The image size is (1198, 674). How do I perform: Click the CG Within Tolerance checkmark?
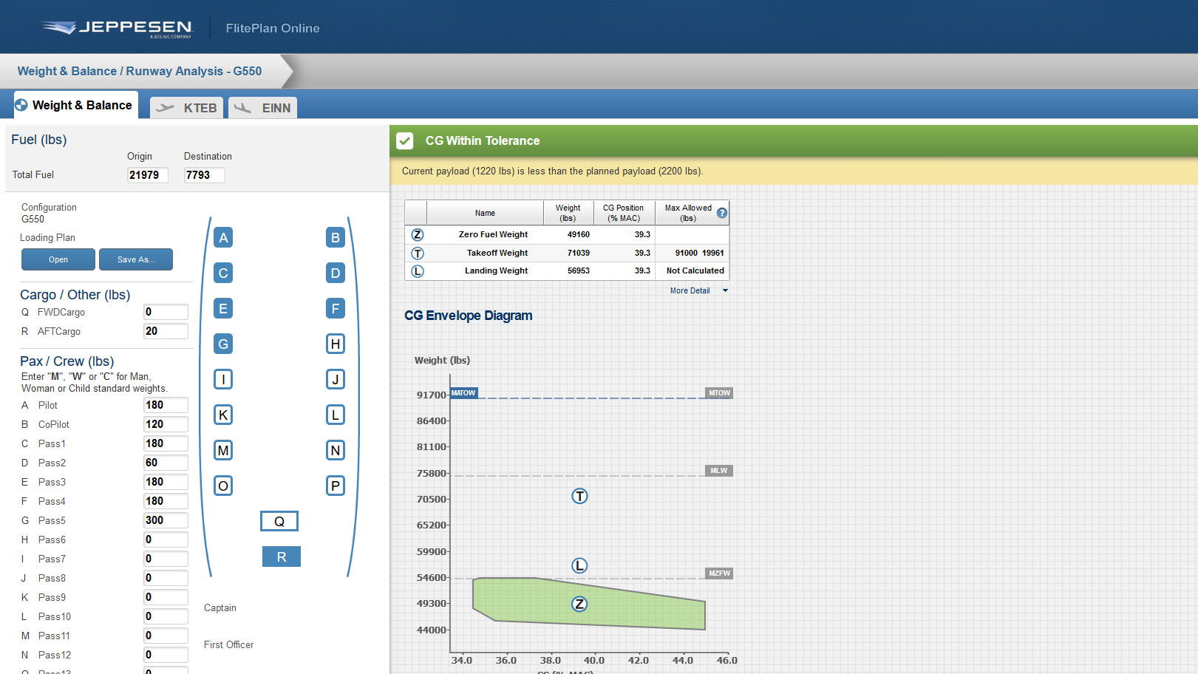pos(404,140)
